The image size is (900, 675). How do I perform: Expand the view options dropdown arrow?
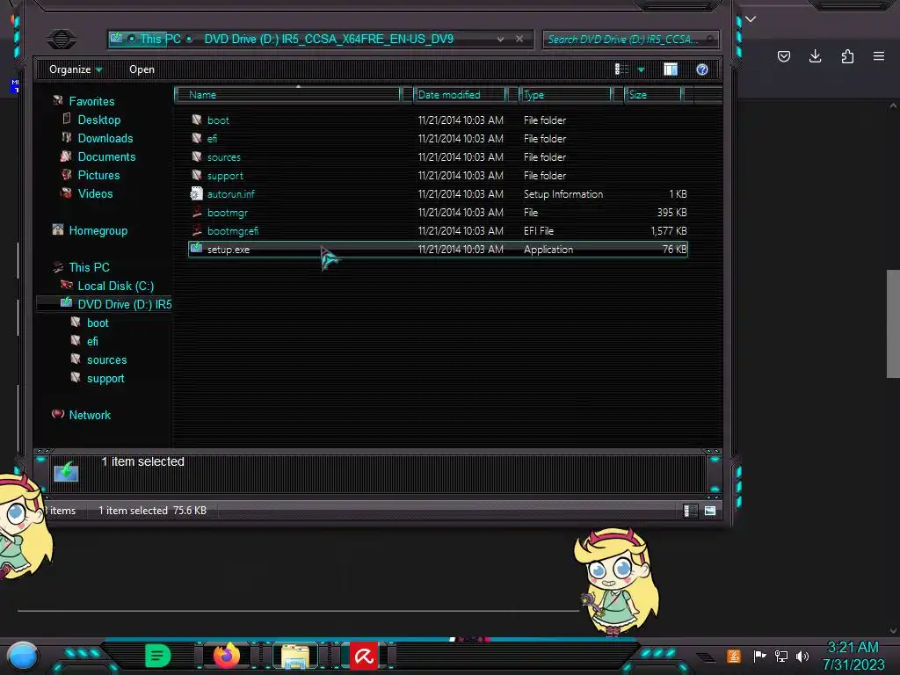tap(641, 70)
